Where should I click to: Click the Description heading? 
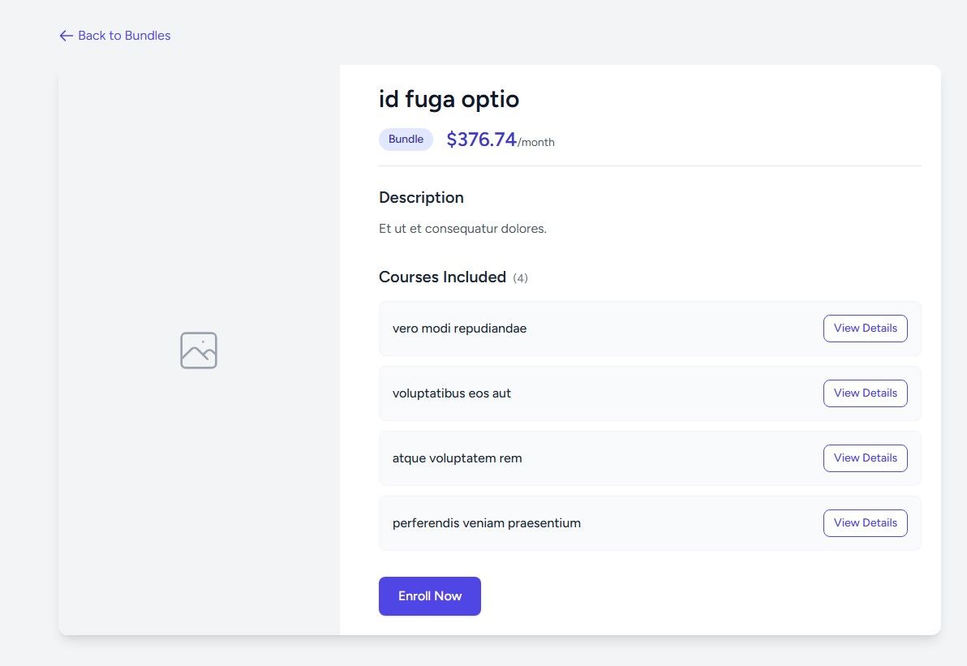click(x=421, y=197)
